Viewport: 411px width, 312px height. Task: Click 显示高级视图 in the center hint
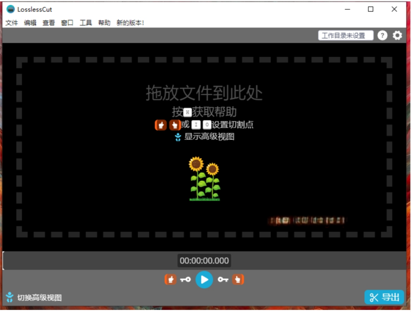pyautogui.click(x=209, y=137)
